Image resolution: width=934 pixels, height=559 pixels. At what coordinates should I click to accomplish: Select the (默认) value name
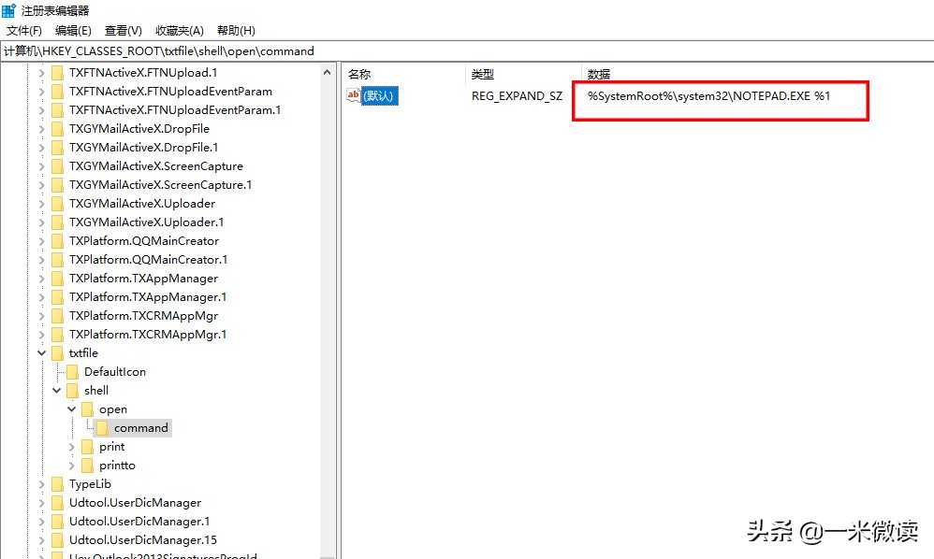379,95
